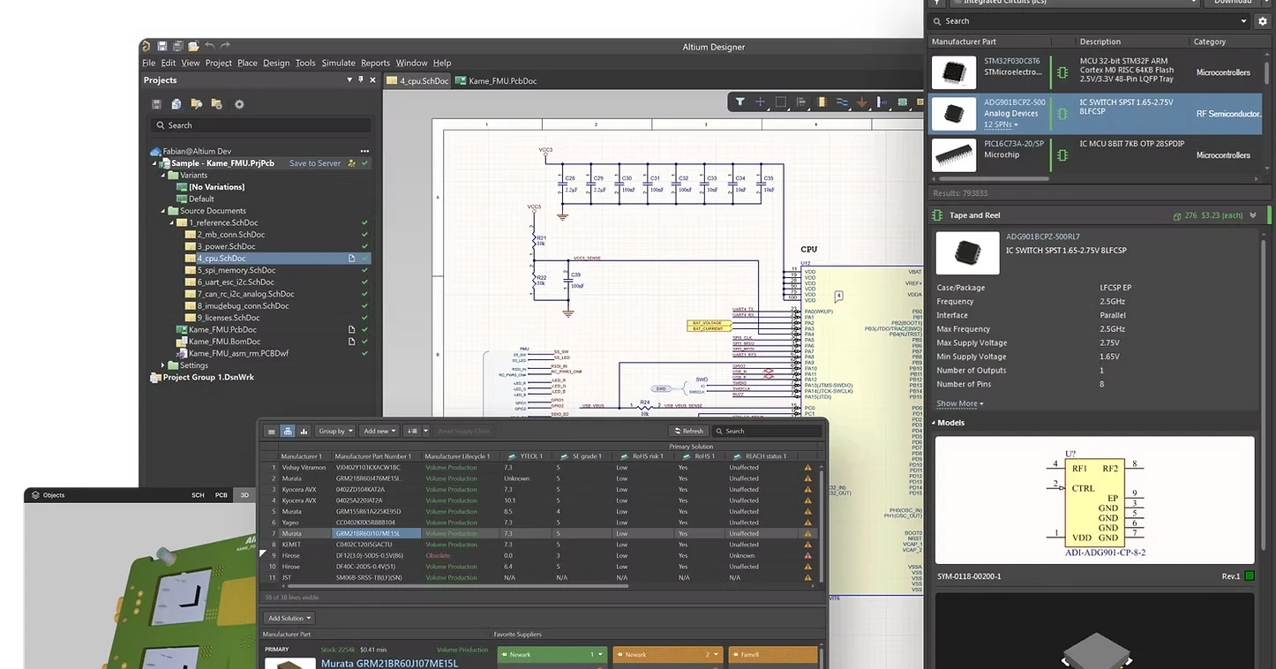Click the Refresh button in ActiveBOM
Screen dimensions: 1276x669
point(688,431)
